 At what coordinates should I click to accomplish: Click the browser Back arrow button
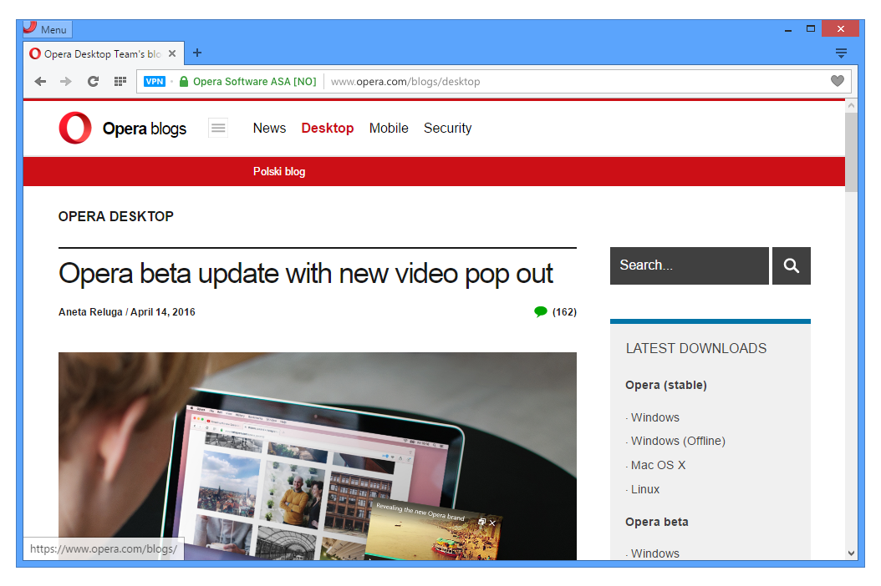[40, 81]
